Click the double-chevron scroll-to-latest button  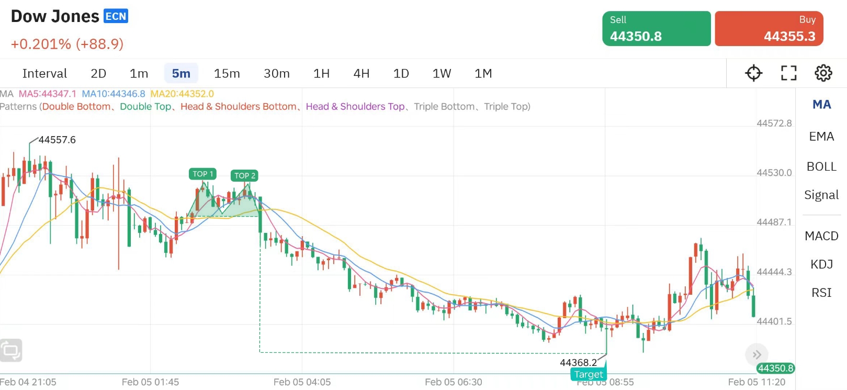[756, 355]
